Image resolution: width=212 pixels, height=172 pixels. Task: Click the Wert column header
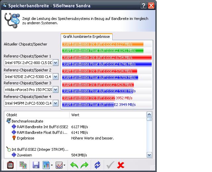108,115
